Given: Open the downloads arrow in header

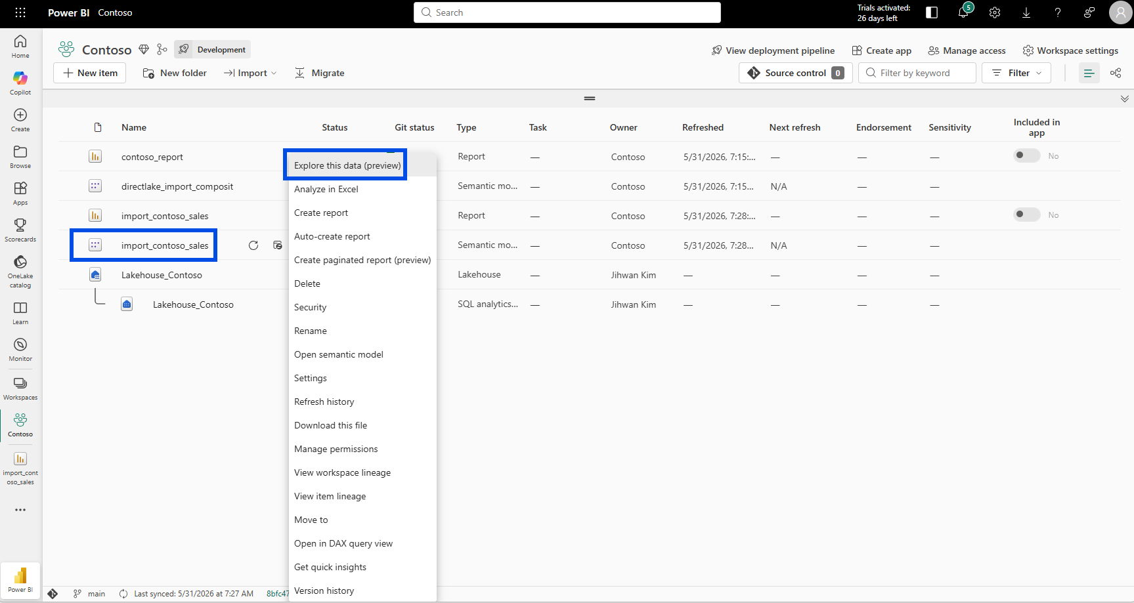Looking at the screenshot, I should (x=1026, y=12).
